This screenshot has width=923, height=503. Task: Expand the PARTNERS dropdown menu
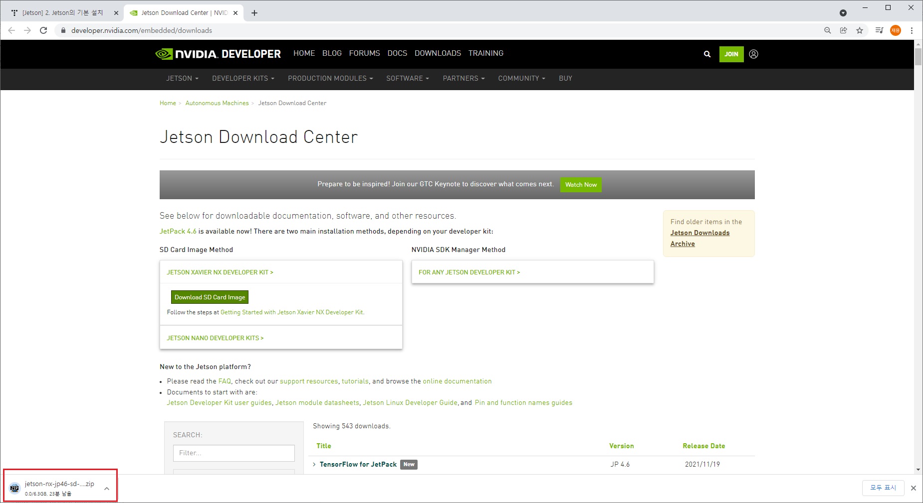coord(463,79)
